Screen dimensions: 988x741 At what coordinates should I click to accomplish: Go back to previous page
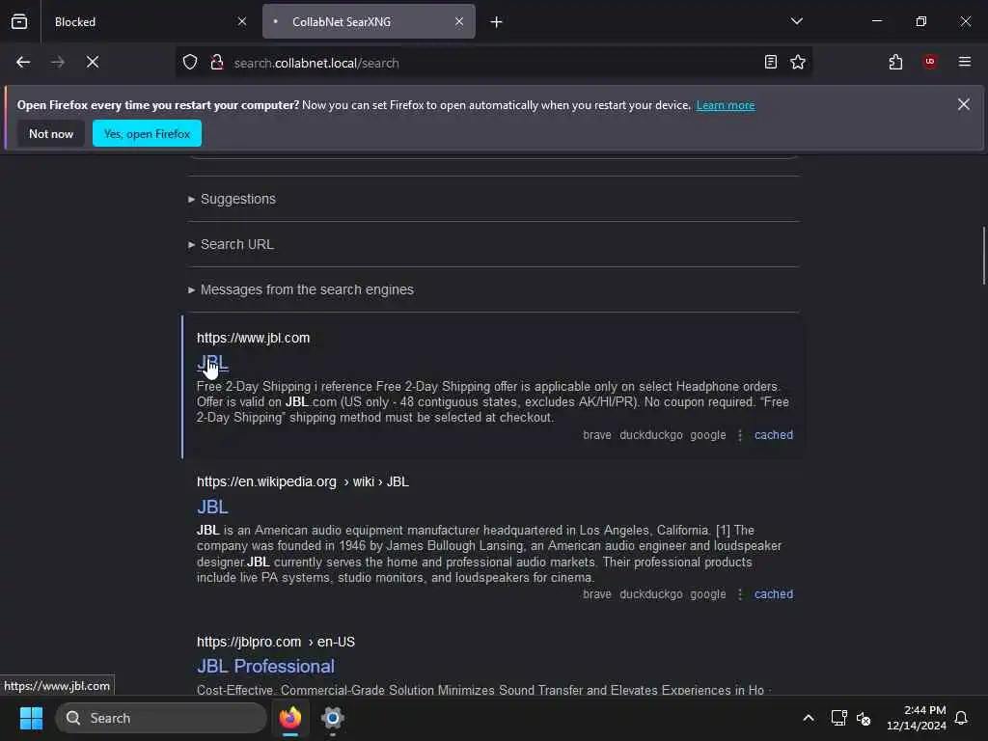(x=23, y=63)
